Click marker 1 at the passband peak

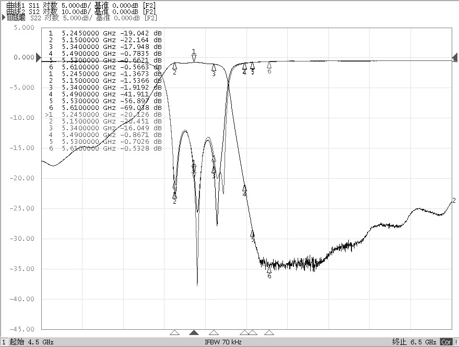click(194, 57)
